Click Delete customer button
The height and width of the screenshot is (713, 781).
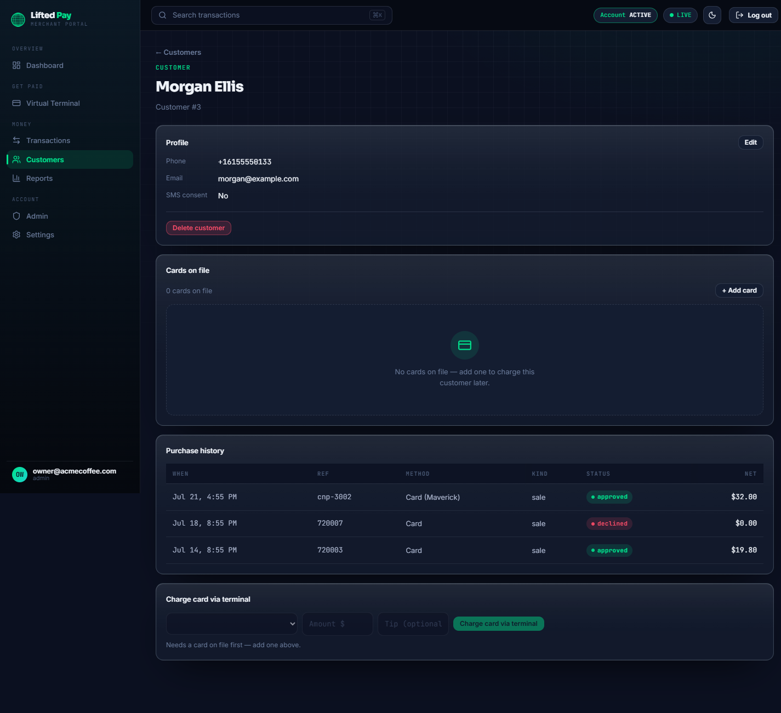point(198,228)
